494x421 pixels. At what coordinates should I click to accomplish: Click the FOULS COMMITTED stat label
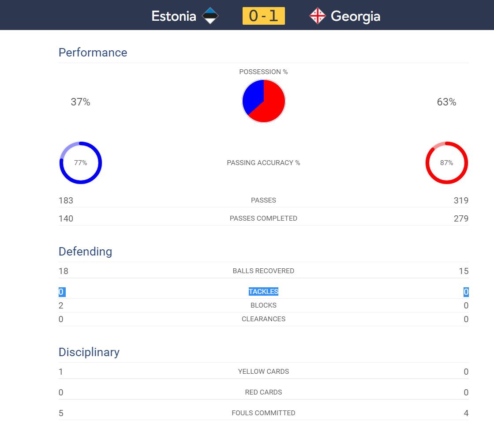263,413
